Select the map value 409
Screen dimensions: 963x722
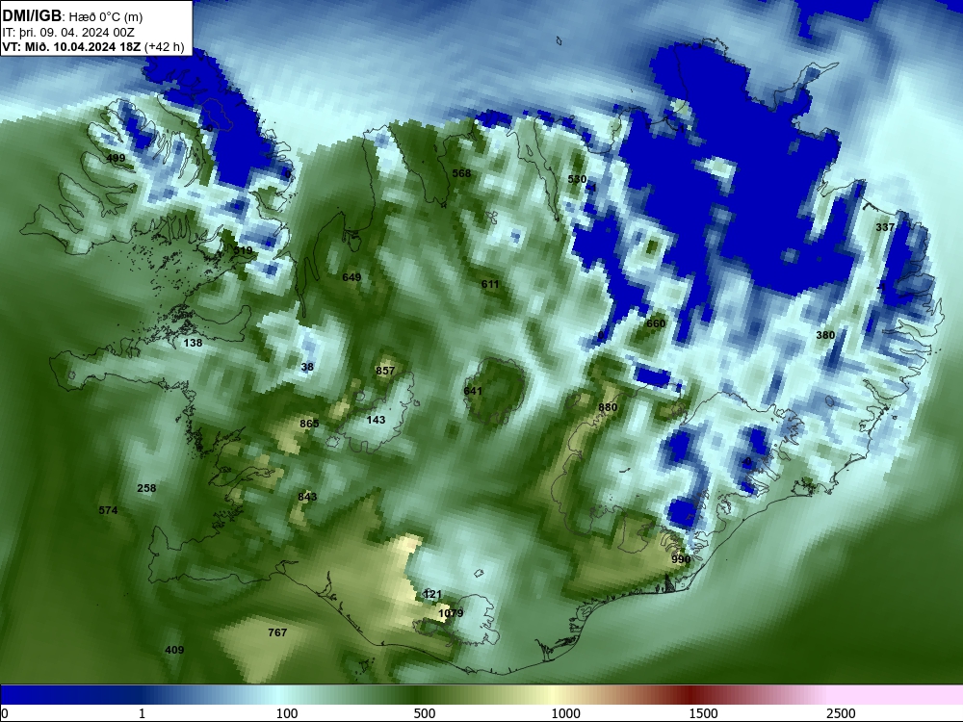(174, 650)
